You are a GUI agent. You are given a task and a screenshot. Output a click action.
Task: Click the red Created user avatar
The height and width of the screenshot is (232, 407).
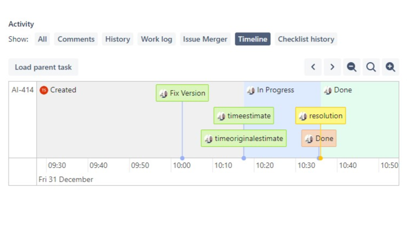pos(44,90)
